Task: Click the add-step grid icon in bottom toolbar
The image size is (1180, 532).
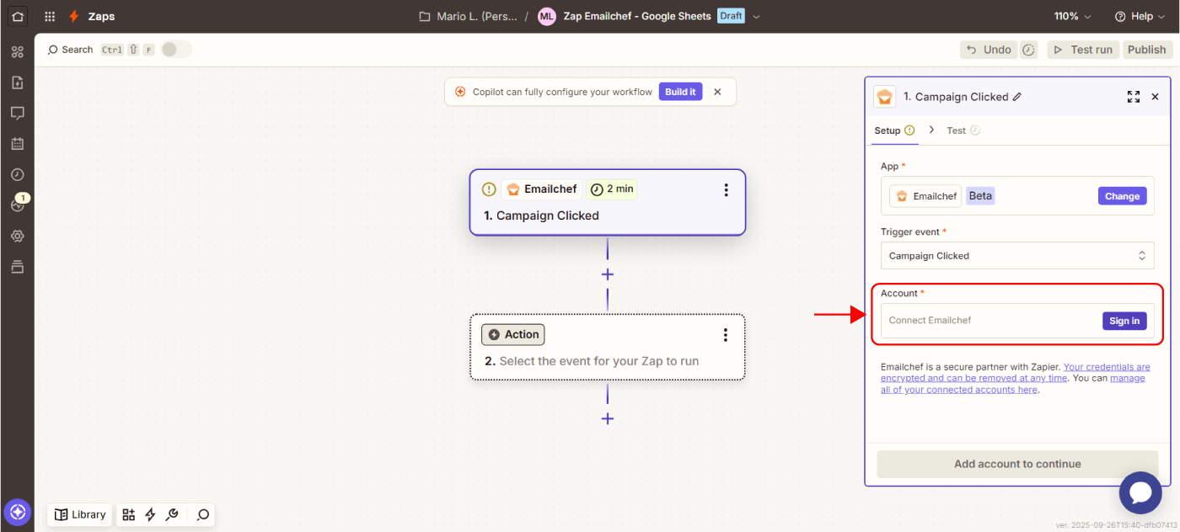Action: (128, 514)
